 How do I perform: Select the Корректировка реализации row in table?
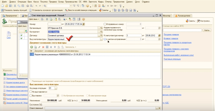pyautogui.click(x=61, y=54)
